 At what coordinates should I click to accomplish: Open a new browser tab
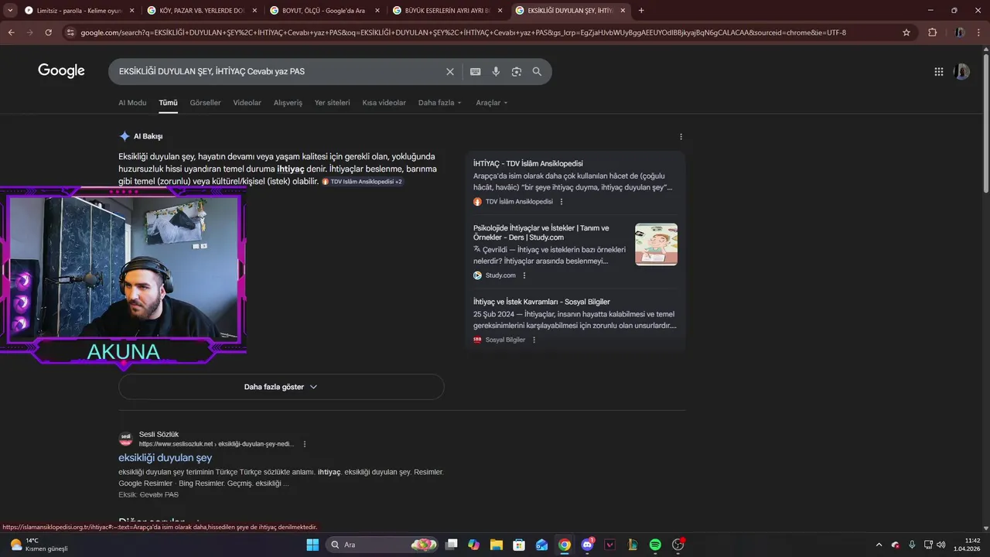coord(641,11)
